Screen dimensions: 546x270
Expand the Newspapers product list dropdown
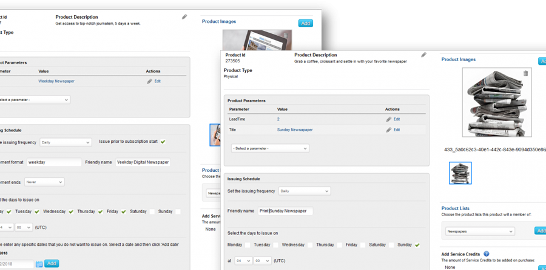click(479, 231)
